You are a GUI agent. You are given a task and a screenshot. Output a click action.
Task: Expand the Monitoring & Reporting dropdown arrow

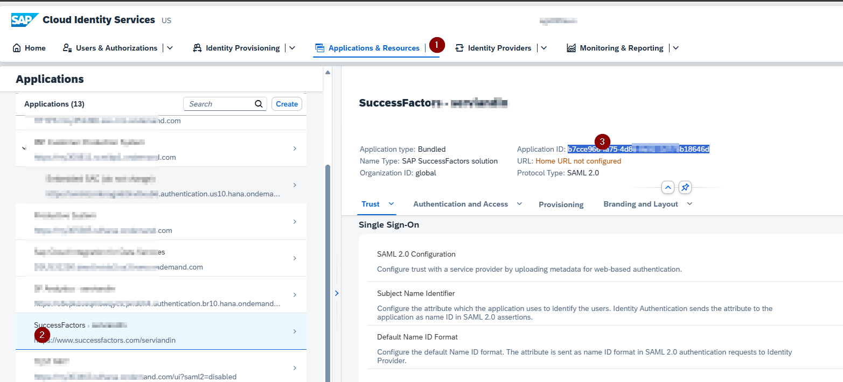click(x=676, y=48)
